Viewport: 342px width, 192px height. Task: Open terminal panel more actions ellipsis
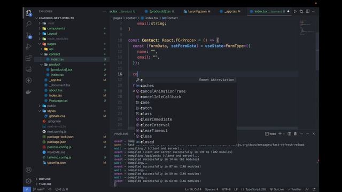[x=301, y=134]
